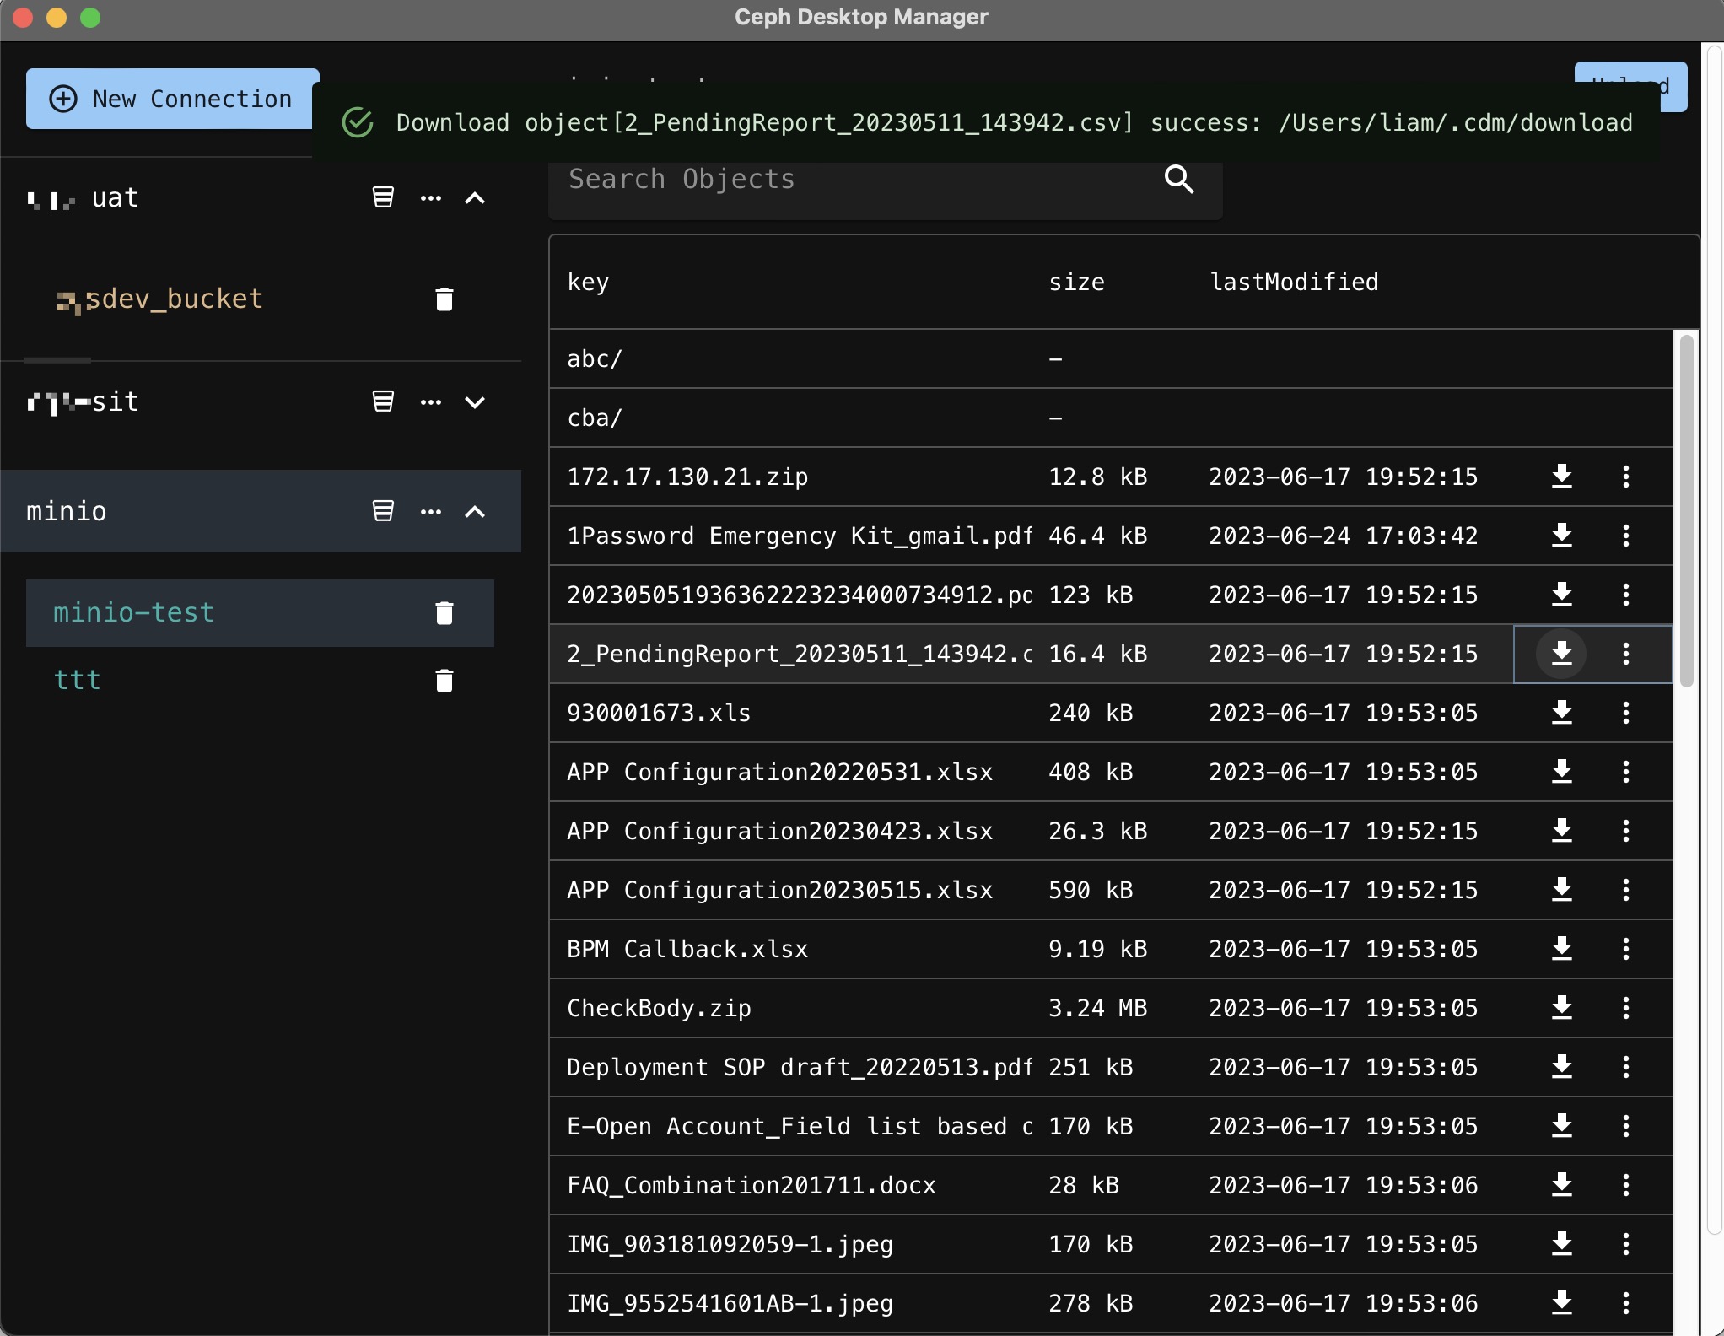Select the minio-test bucket
The image size is (1724, 1336).
[x=260, y=613]
